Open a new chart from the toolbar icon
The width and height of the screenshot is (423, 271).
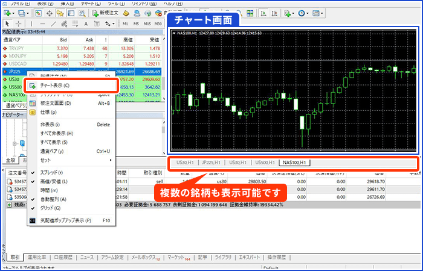pos(7,13)
